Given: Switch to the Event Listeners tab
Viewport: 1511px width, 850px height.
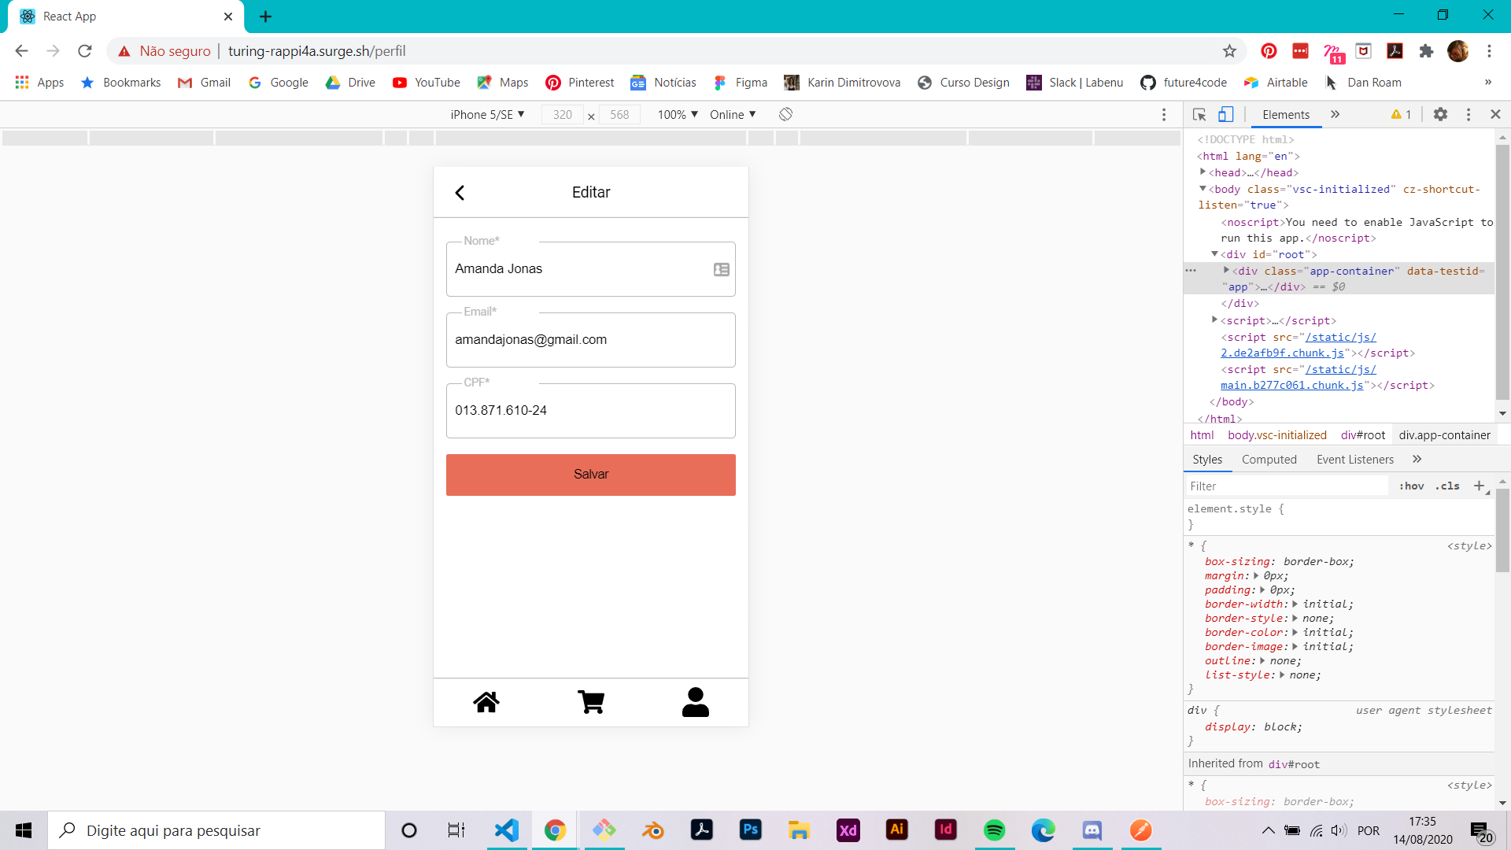Looking at the screenshot, I should click(1354, 460).
